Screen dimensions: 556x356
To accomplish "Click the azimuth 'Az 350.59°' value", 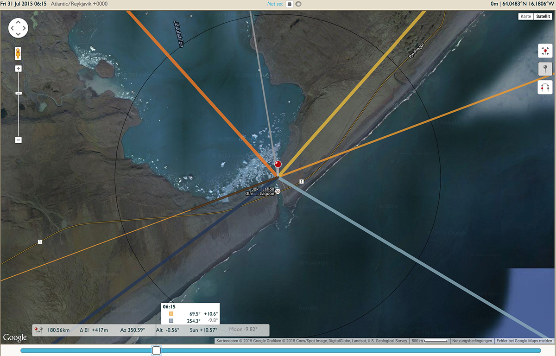I will click(133, 330).
